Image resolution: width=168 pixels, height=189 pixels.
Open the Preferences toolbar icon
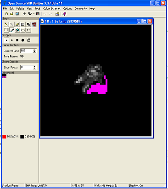57,14
